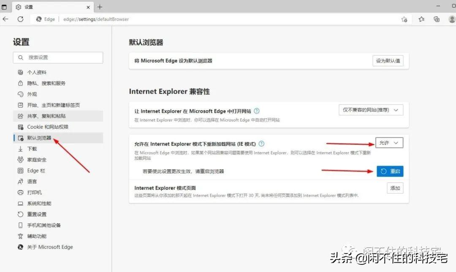Image resolution: width=456 pixels, height=272 pixels.
Task: Open 家庭安全 settings section
Action: [x=58, y=160]
